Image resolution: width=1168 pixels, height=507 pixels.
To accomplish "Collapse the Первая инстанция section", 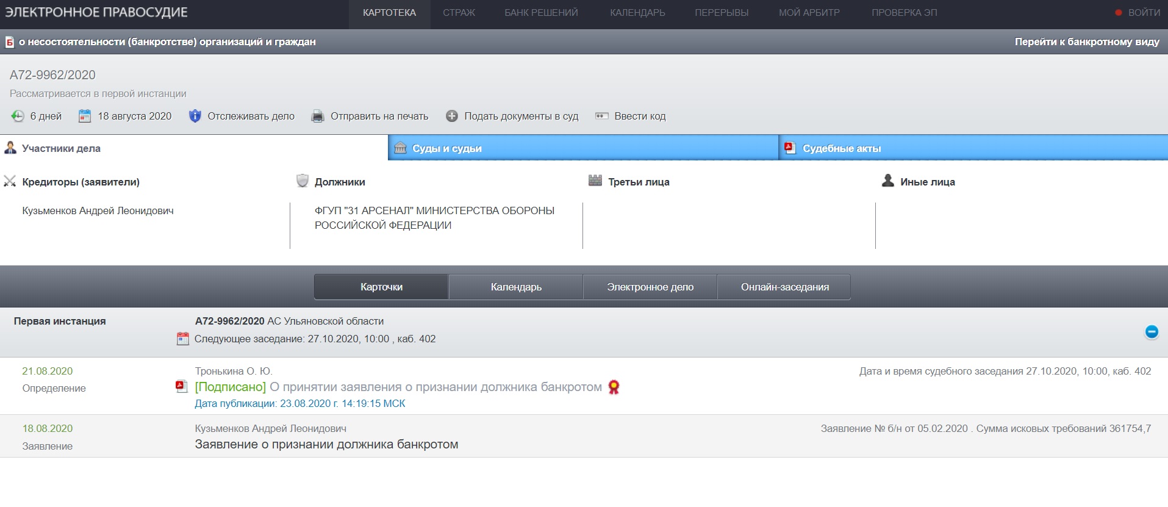I will point(1152,332).
